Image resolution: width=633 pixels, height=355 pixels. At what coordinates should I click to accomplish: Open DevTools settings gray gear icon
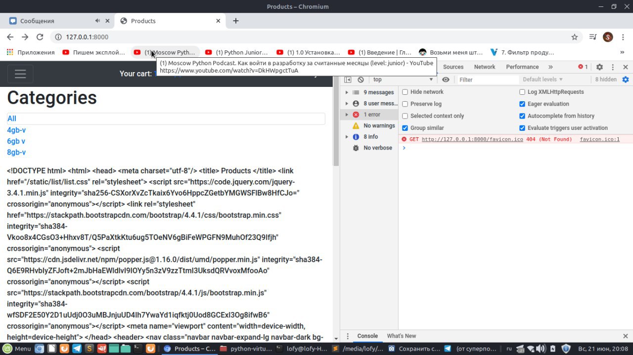(x=599, y=67)
